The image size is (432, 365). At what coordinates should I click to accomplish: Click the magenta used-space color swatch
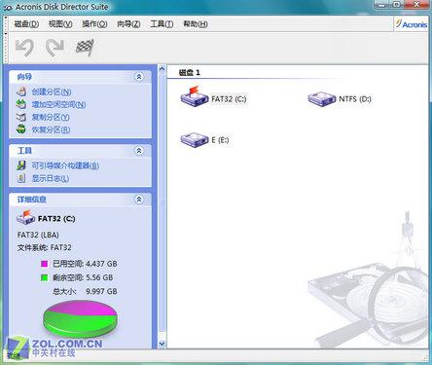pos(45,264)
